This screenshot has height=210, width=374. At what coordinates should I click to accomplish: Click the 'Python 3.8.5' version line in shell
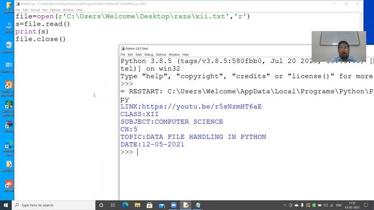(247, 61)
